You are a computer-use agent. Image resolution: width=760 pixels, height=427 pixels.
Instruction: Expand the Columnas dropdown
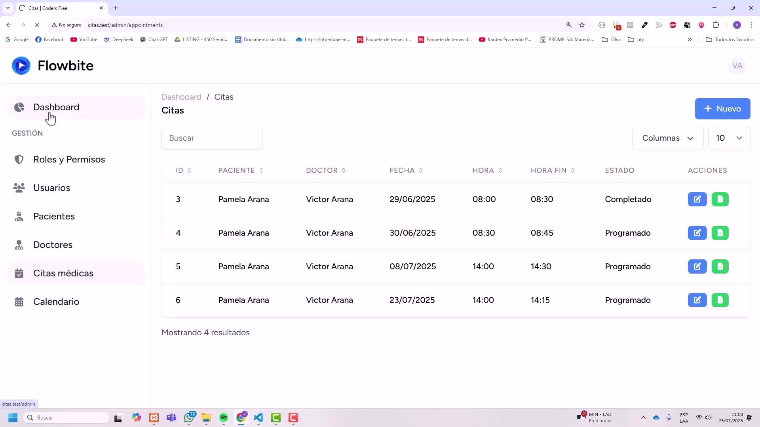668,138
